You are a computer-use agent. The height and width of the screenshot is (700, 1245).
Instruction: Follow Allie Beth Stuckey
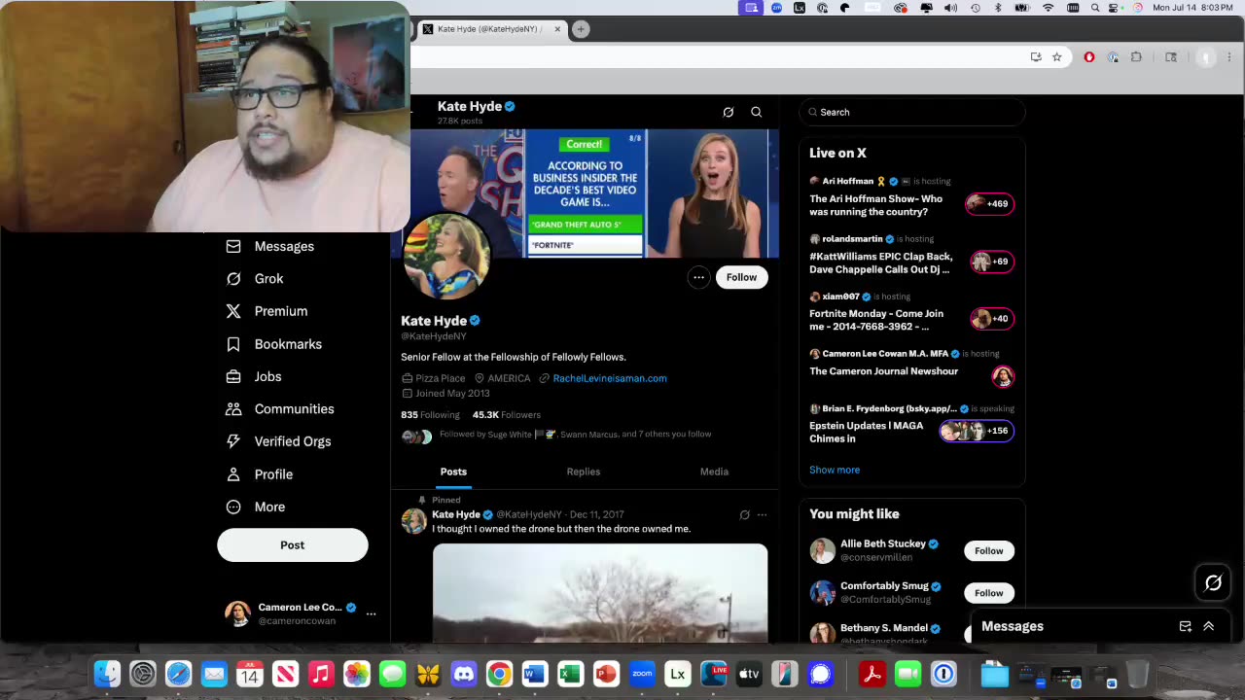[989, 551]
